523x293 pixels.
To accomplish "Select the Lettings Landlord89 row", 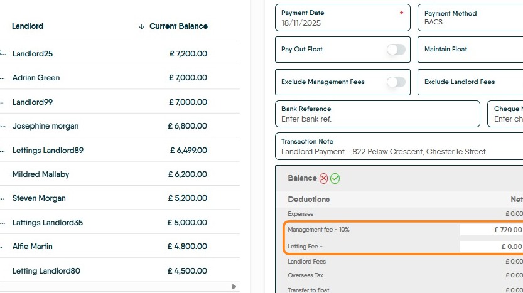I will (48, 151).
